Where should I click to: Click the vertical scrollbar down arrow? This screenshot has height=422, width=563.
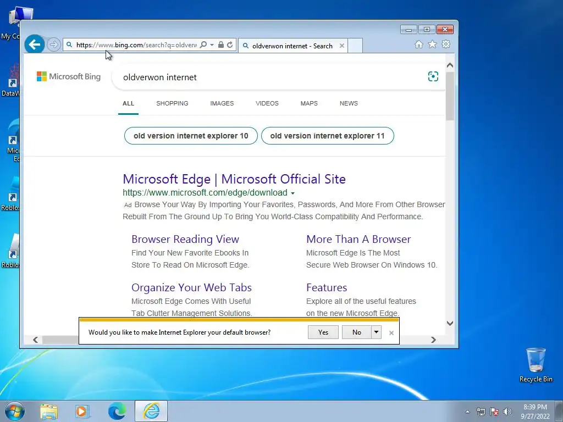click(450, 323)
